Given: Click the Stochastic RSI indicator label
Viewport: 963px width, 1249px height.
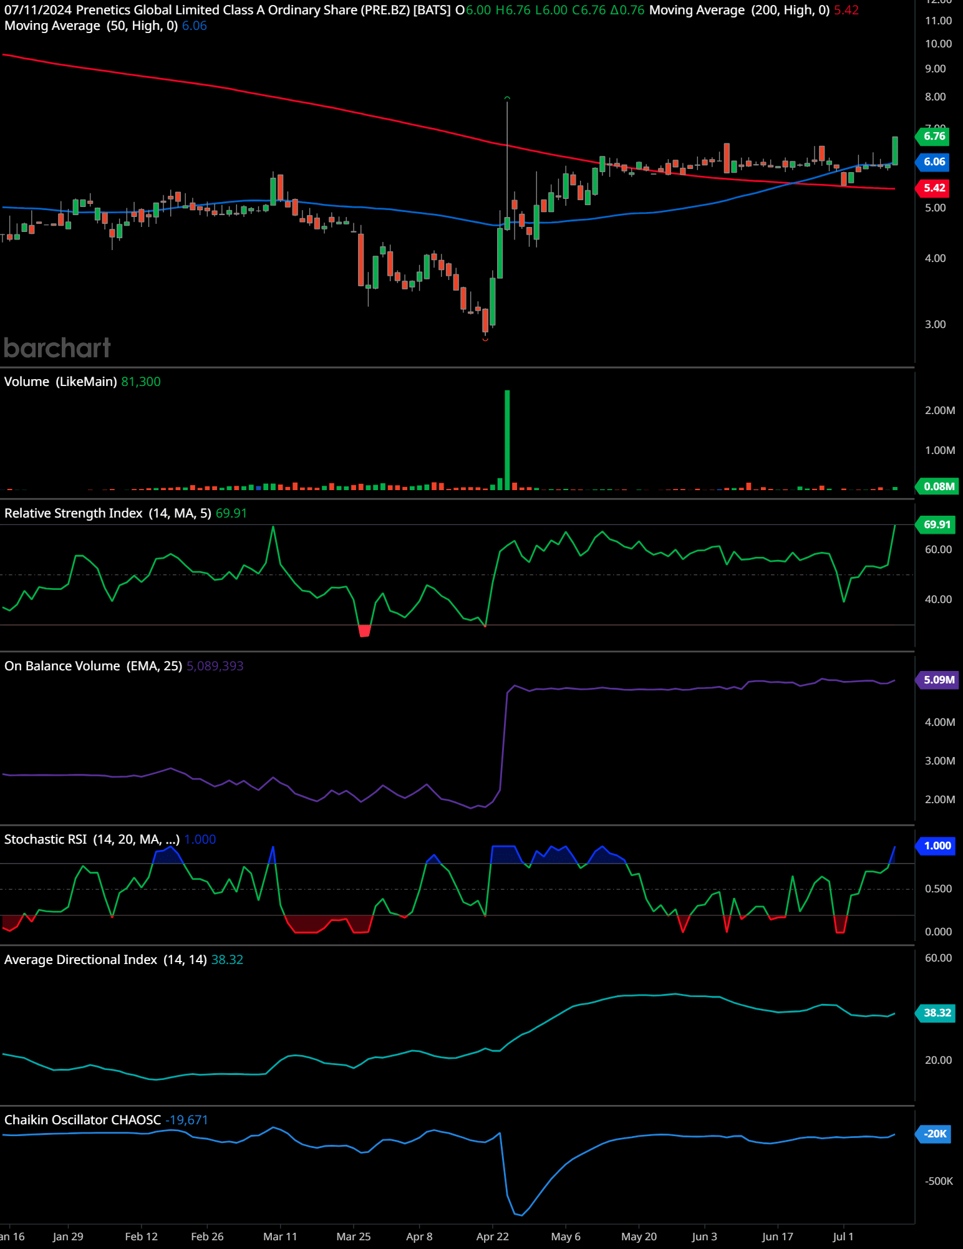Looking at the screenshot, I should click(x=92, y=839).
